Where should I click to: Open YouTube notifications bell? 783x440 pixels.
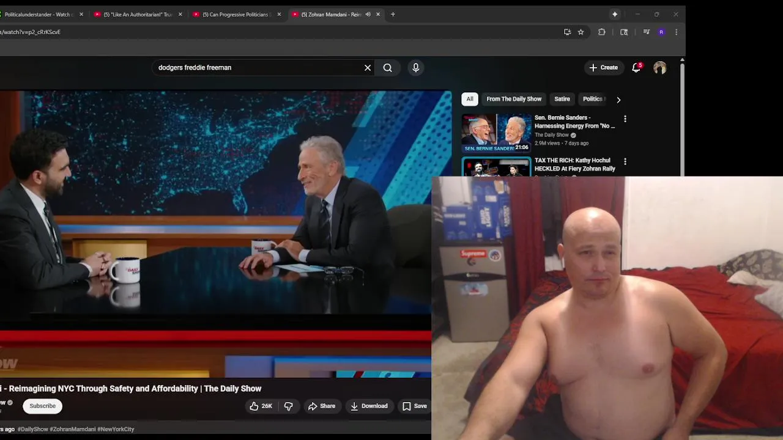click(636, 68)
